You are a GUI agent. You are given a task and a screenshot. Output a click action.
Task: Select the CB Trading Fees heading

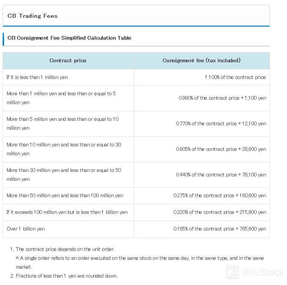click(x=32, y=16)
